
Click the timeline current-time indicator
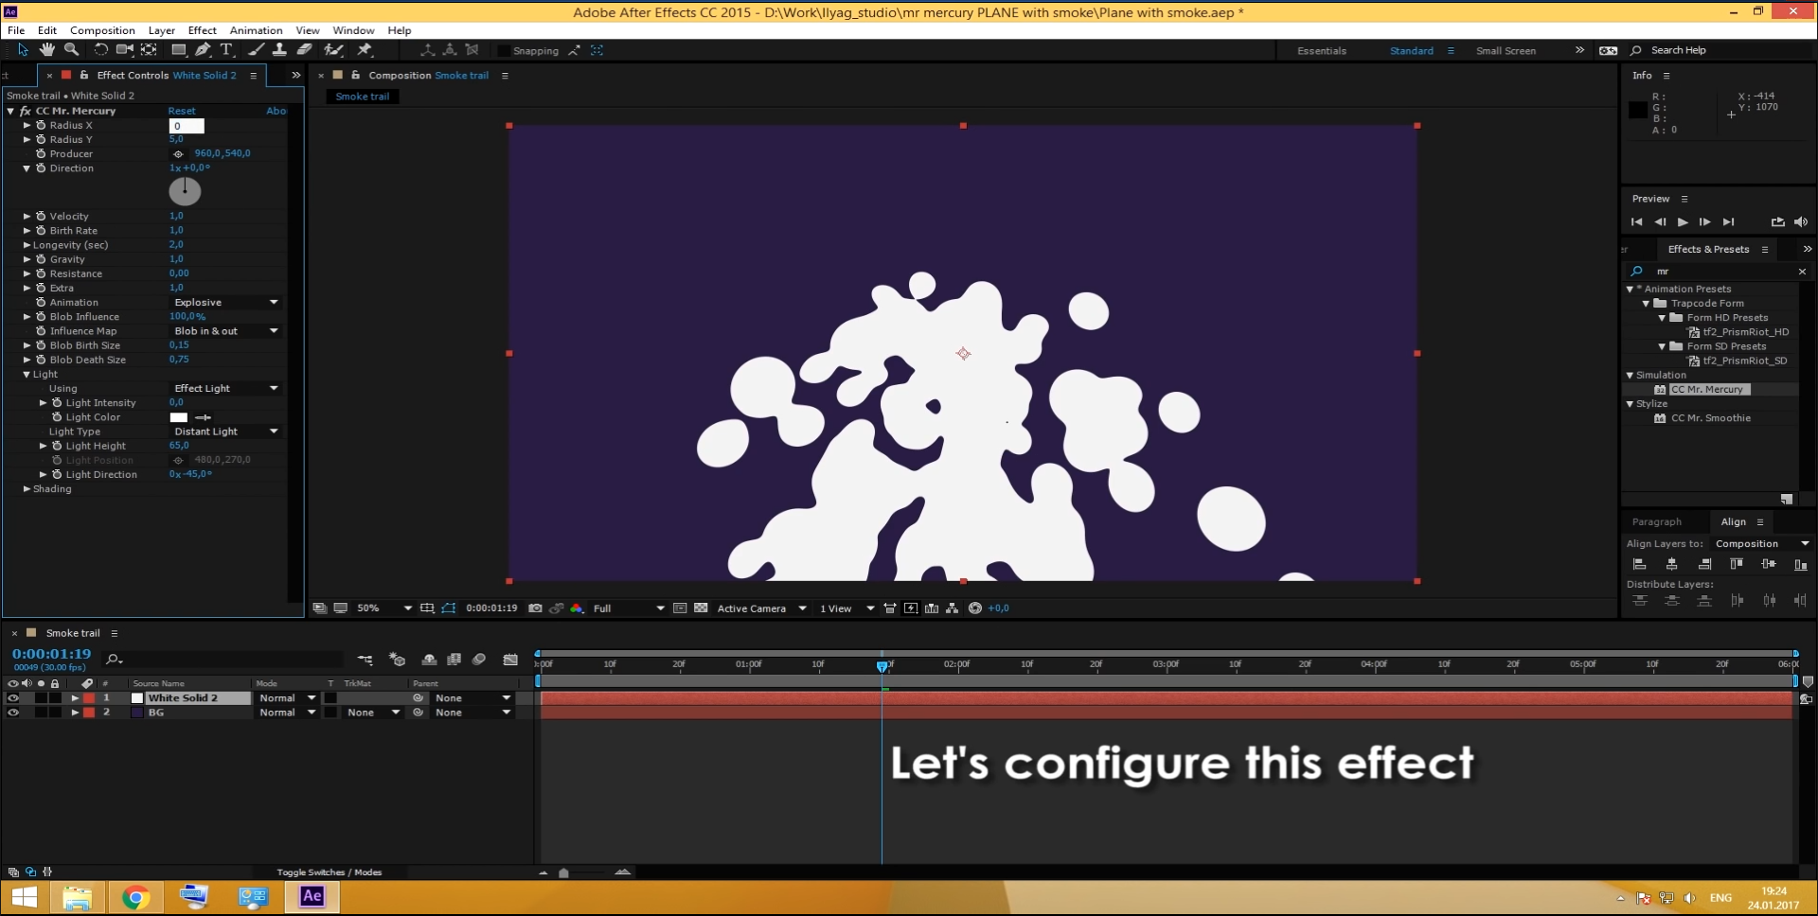[882, 666]
